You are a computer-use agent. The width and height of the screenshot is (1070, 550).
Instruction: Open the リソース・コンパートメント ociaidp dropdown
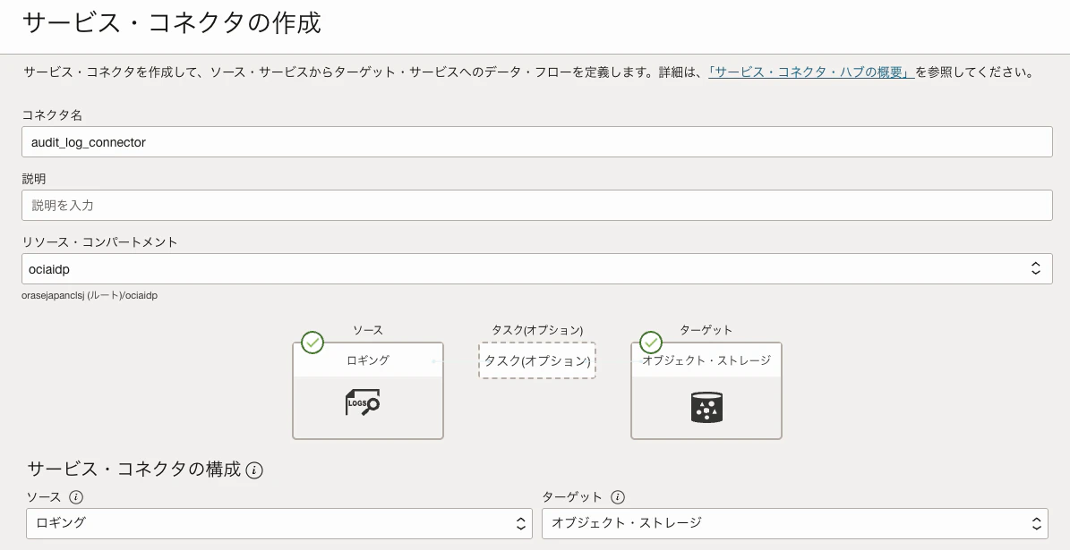(537, 268)
